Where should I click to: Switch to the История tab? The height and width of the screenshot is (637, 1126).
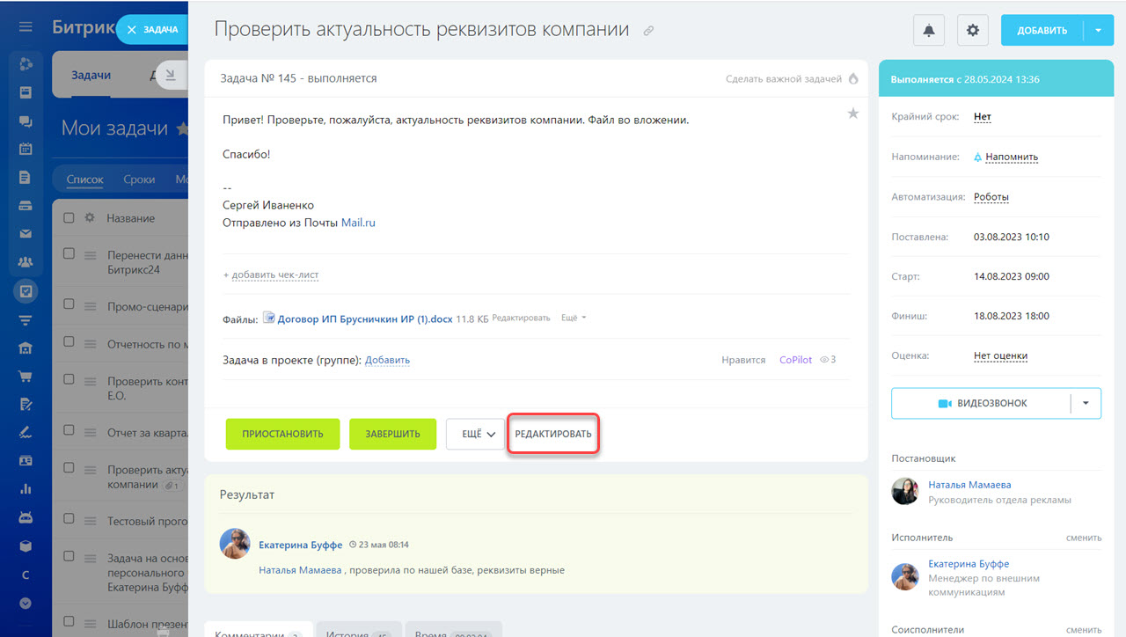(x=359, y=630)
